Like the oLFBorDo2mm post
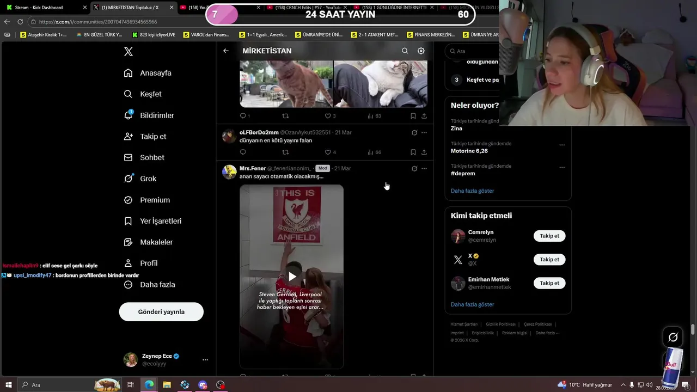 (328, 152)
